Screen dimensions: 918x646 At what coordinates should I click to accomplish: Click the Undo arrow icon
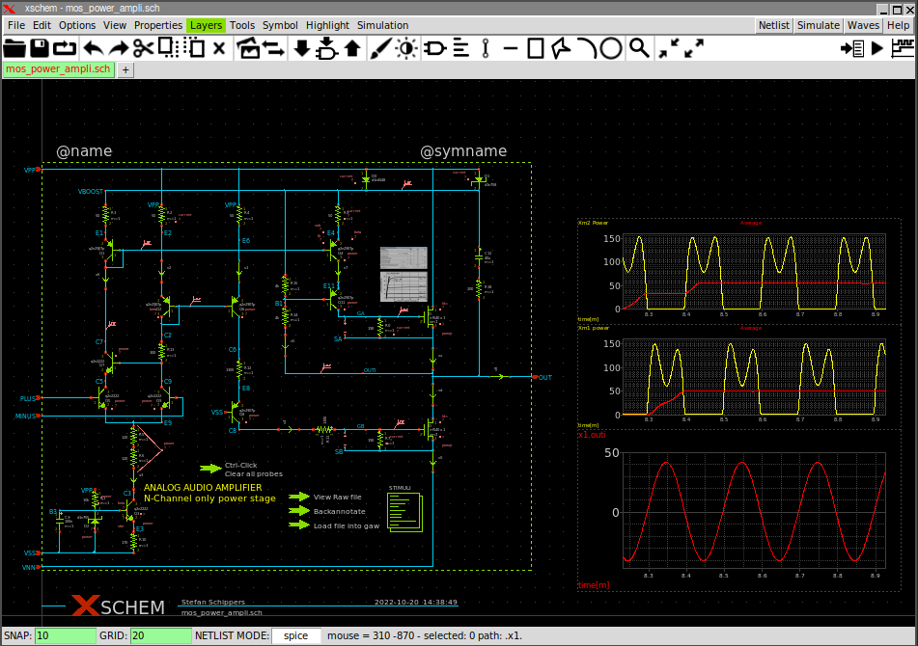pos(93,47)
